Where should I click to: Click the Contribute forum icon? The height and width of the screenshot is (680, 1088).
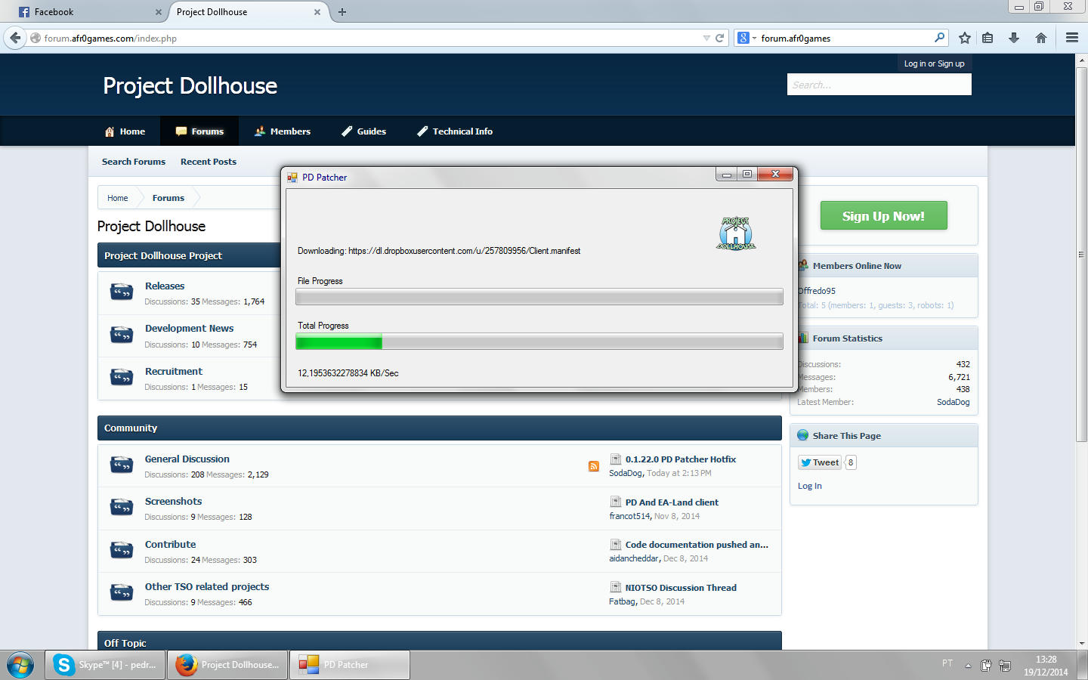click(x=122, y=551)
